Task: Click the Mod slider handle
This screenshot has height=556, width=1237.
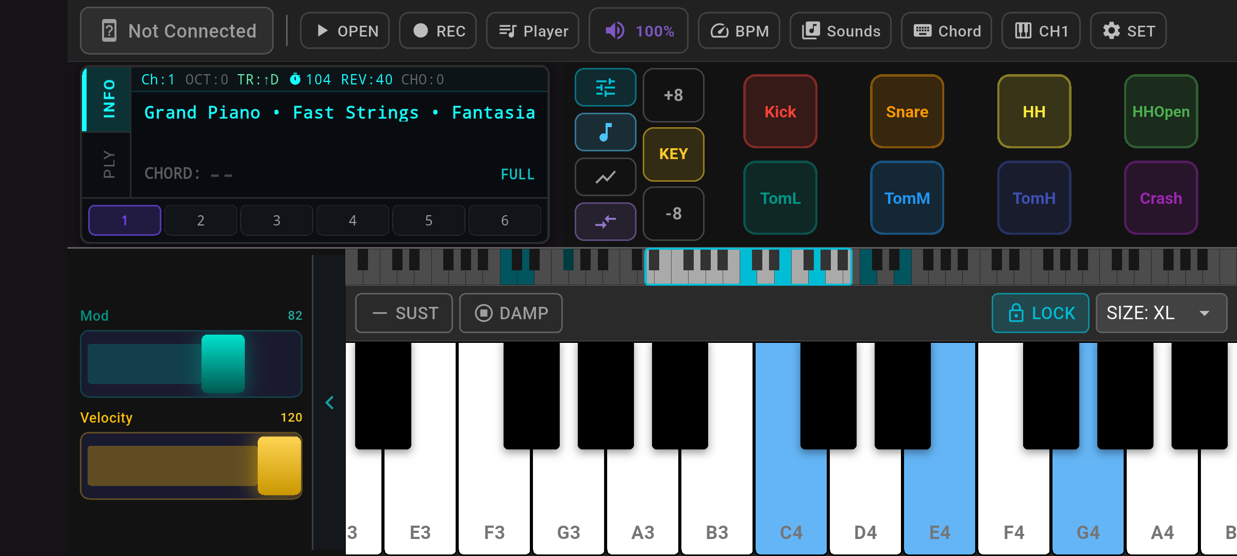Action: tap(223, 364)
